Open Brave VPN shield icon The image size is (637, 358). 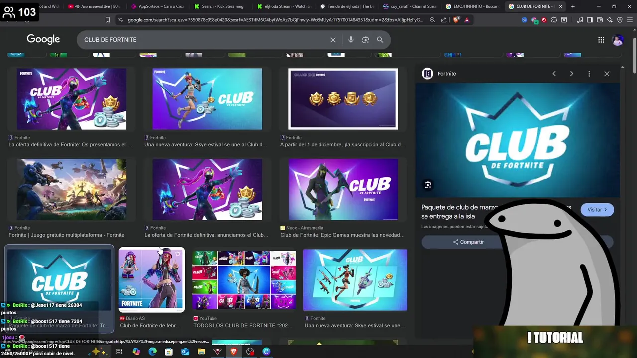[620, 20]
